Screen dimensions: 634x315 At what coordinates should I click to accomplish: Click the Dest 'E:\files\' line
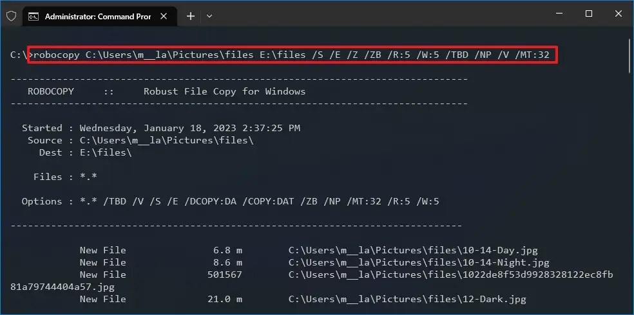coord(85,152)
